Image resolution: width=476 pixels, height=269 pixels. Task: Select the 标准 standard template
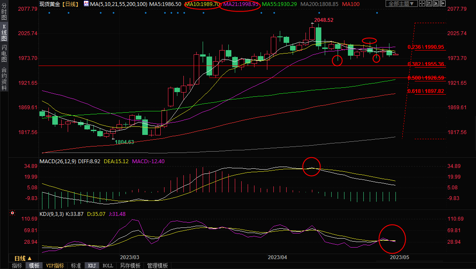click(76, 266)
